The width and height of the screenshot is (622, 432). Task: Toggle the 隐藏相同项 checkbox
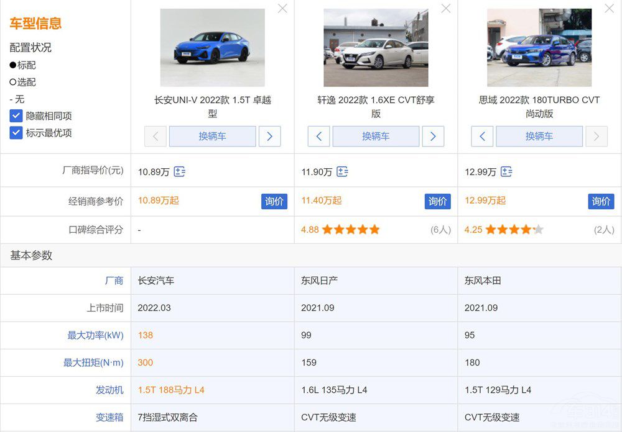[x=16, y=116]
